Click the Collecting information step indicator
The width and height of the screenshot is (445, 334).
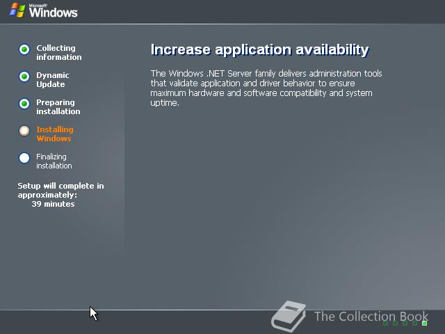[24, 49]
